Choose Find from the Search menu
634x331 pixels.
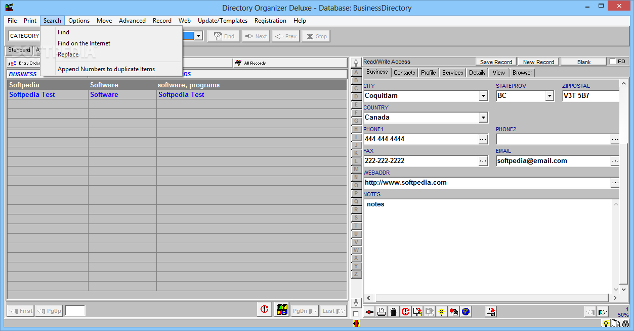coord(63,32)
